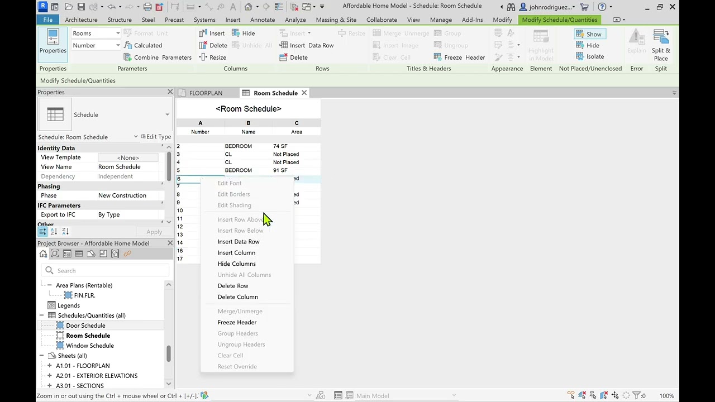Click the View Name Room Schedule field
The image size is (715, 402).
click(129, 167)
